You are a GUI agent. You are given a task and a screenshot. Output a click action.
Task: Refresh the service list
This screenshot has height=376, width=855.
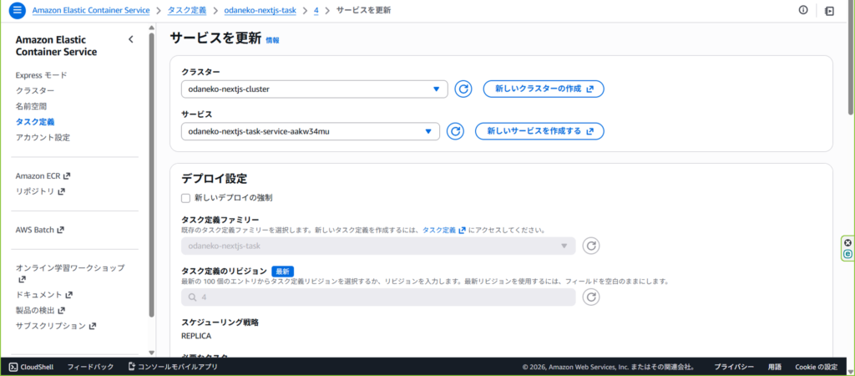(x=455, y=131)
